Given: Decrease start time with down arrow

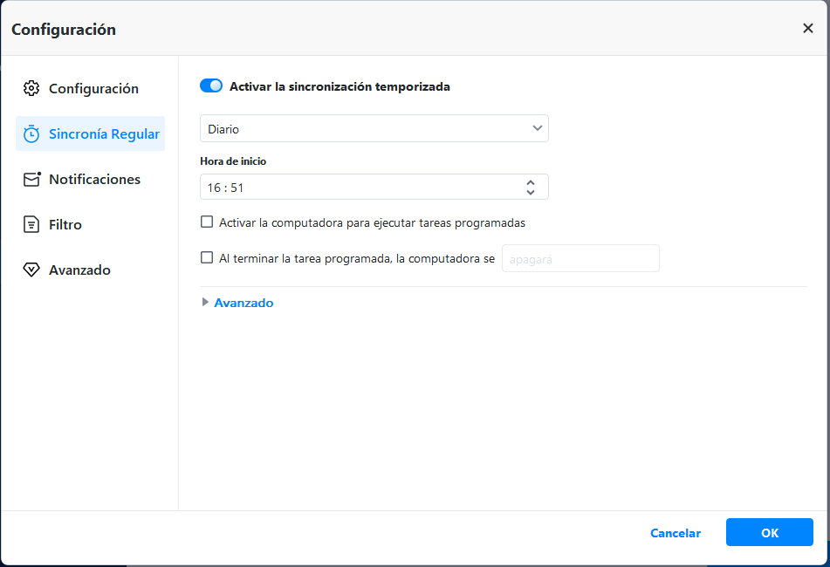Looking at the screenshot, I should [x=531, y=192].
